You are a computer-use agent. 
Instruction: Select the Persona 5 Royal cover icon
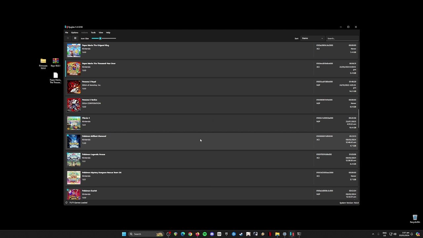74,87
